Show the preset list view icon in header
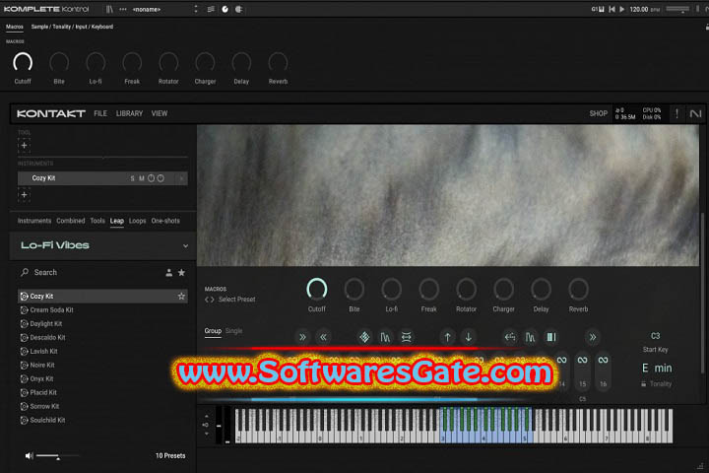Image resolution: width=709 pixels, height=473 pixels. coord(211,9)
